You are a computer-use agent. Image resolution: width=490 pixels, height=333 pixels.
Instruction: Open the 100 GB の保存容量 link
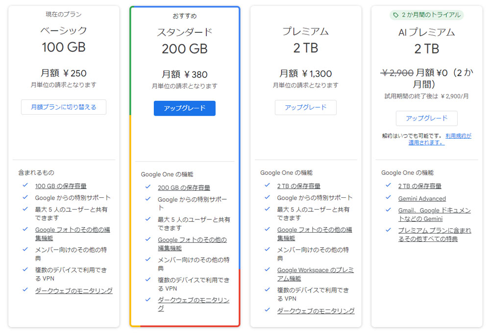click(61, 186)
